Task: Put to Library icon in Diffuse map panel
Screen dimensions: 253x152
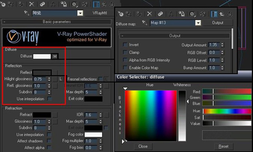Action: [181, 14]
